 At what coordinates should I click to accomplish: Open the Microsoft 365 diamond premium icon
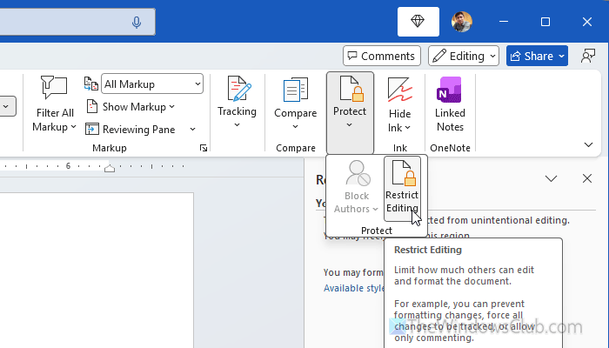418,22
